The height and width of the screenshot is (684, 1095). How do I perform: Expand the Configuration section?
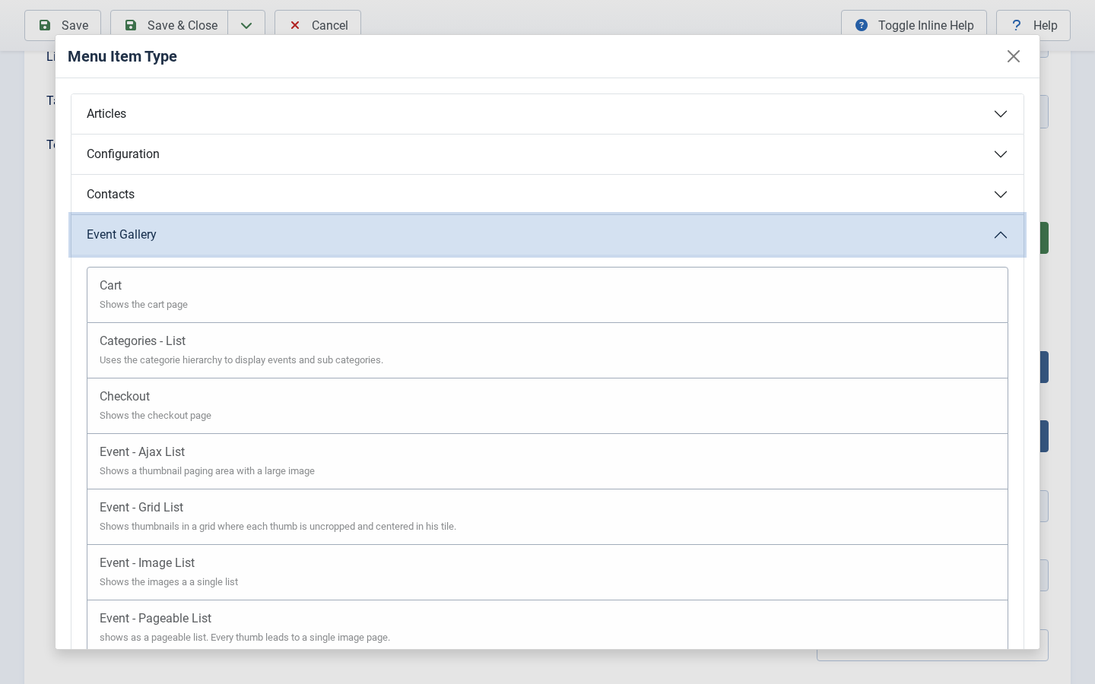point(547,154)
